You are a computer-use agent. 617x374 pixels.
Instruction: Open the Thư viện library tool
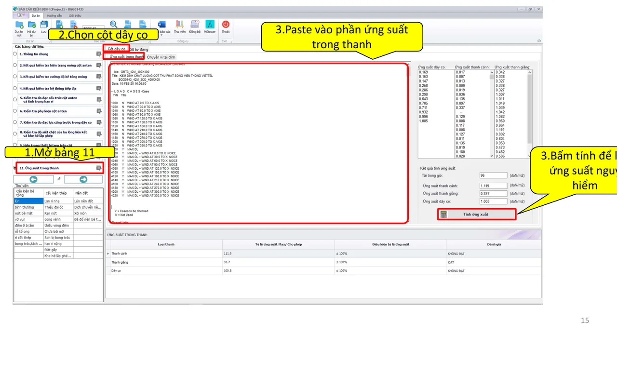click(179, 24)
